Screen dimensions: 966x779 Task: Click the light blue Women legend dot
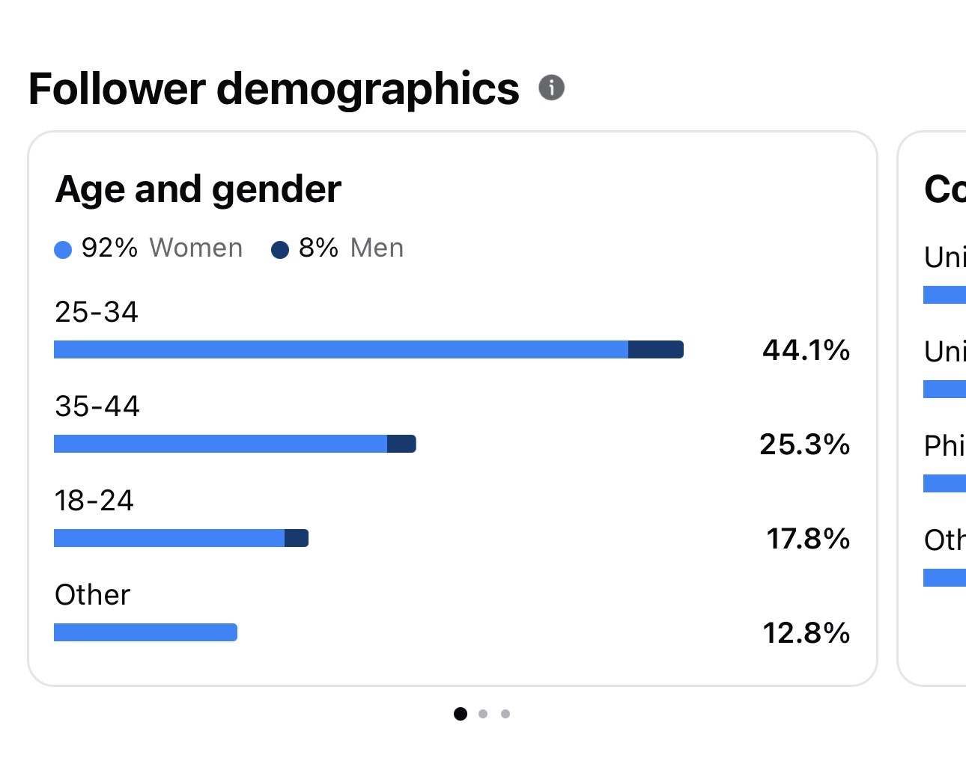pyautogui.click(x=63, y=250)
